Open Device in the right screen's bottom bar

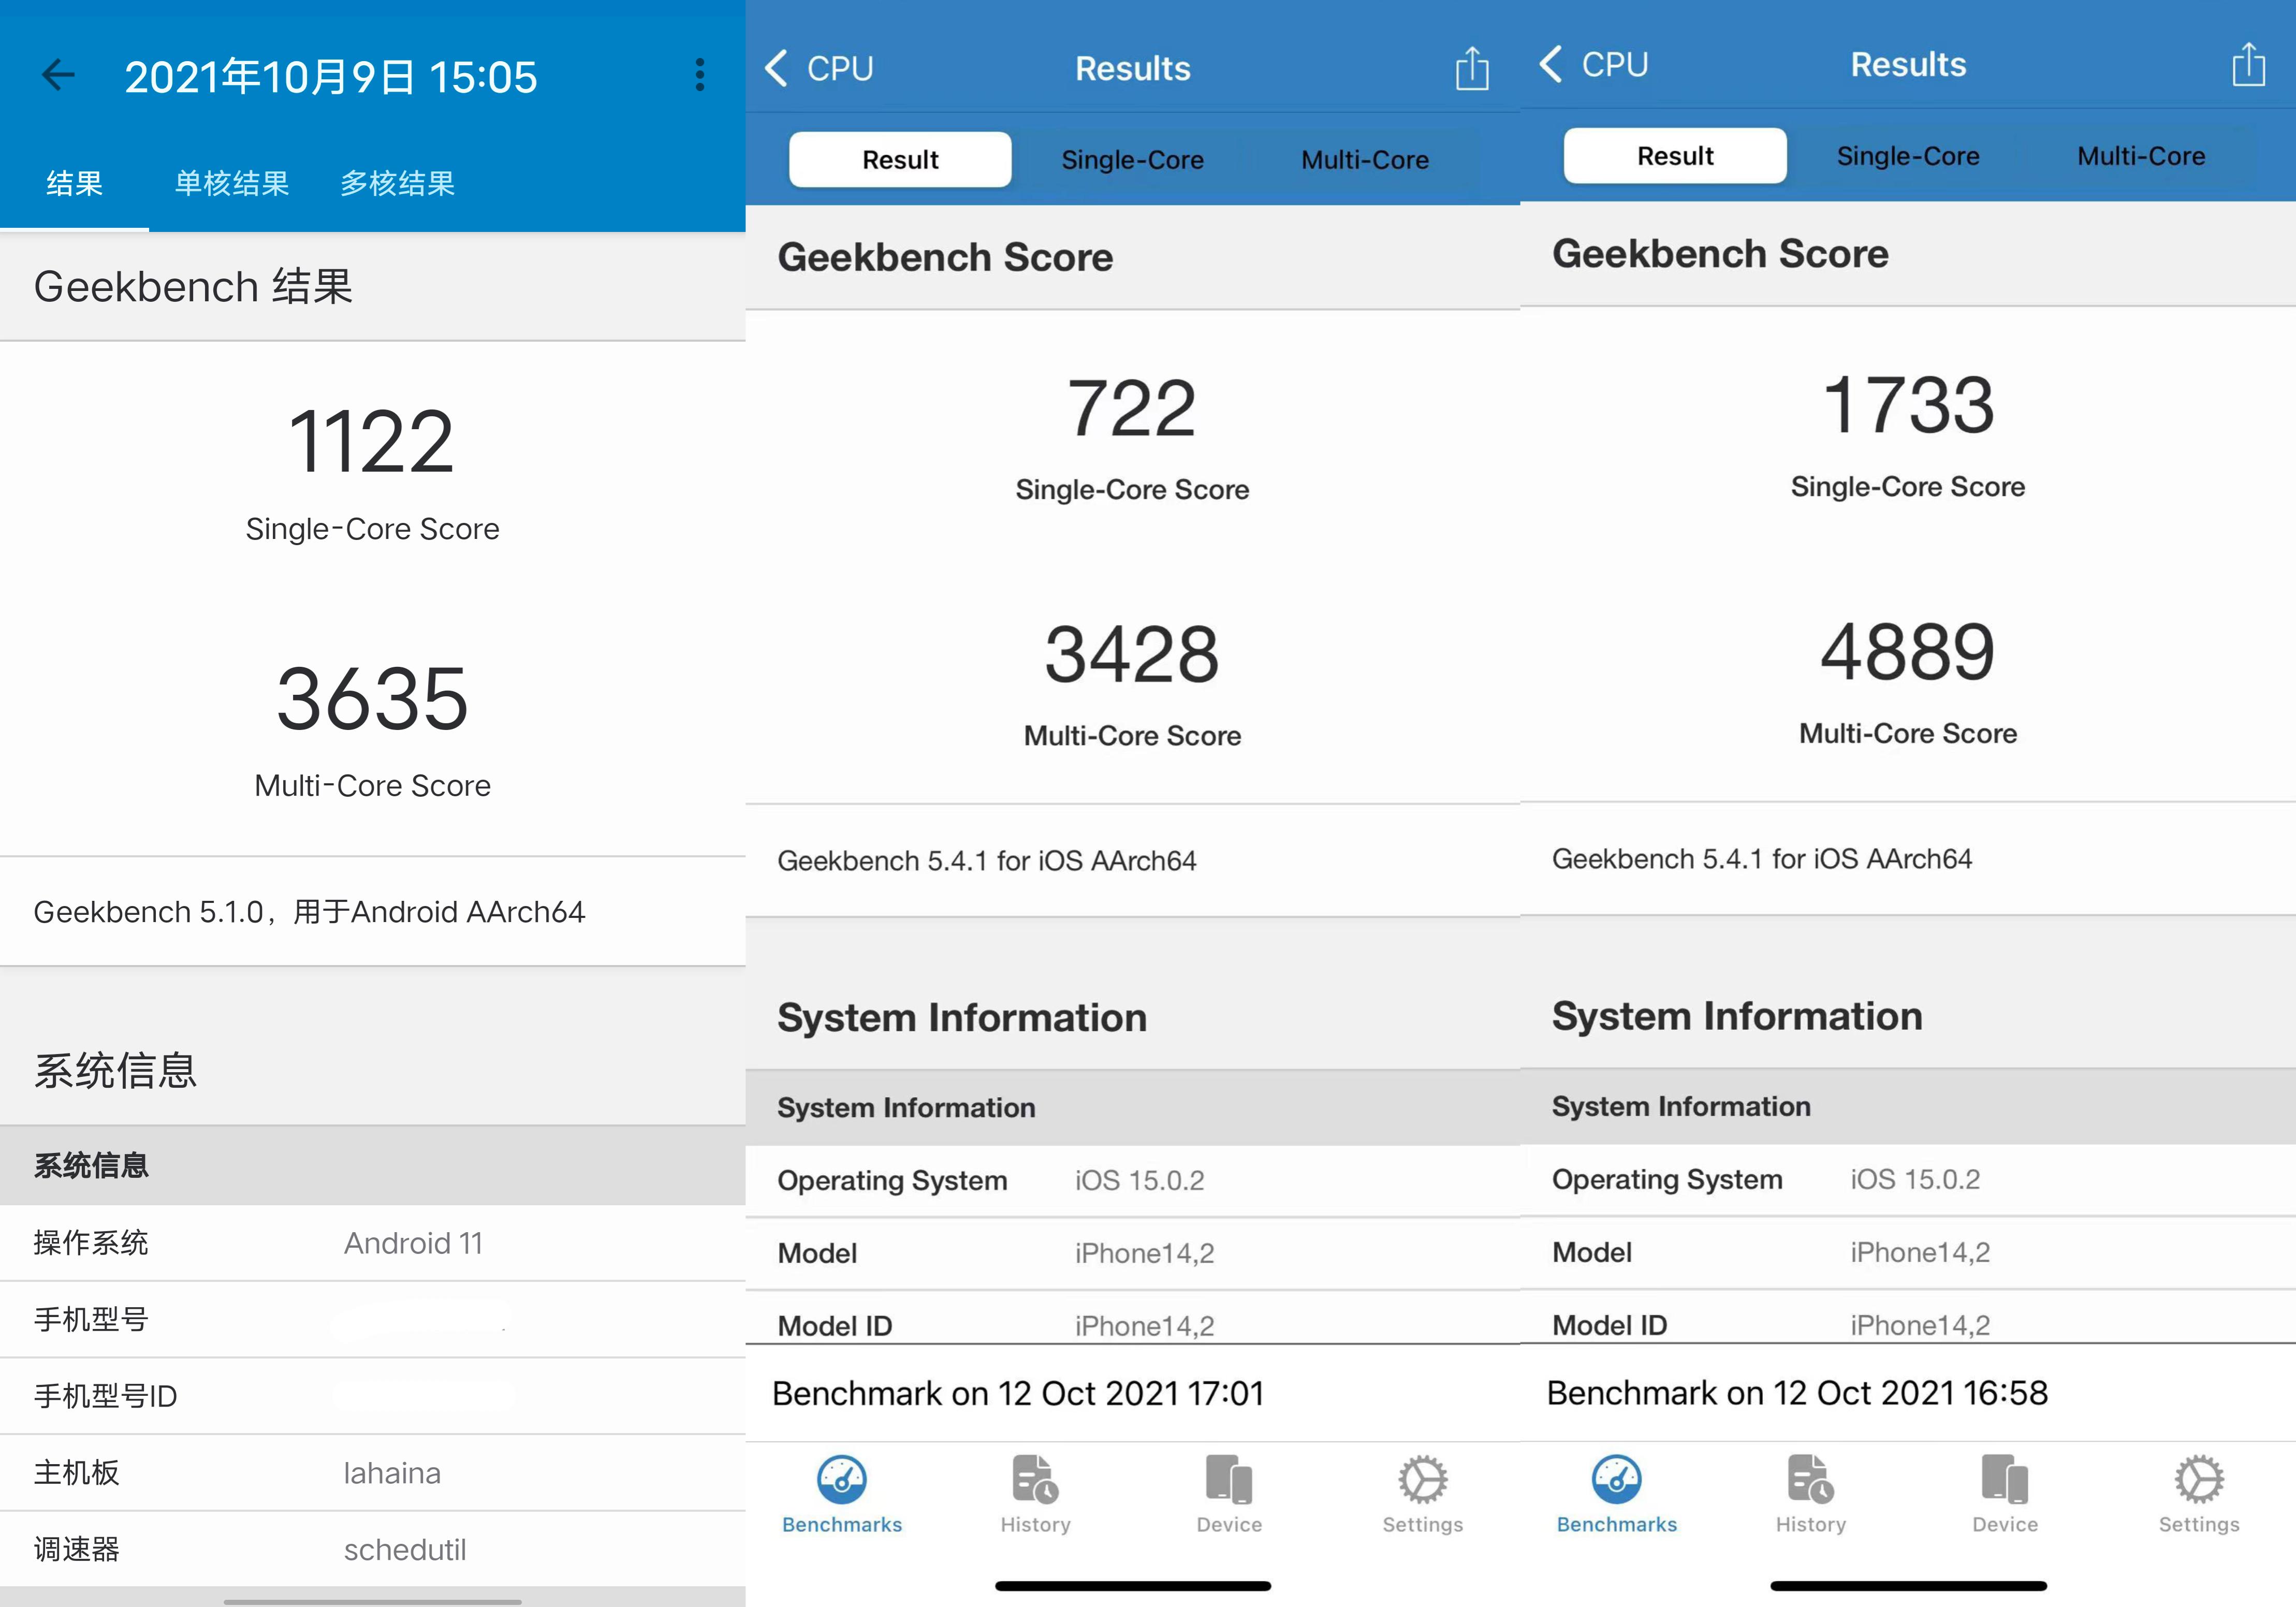pyautogui.click(x=2004, y=1495)
